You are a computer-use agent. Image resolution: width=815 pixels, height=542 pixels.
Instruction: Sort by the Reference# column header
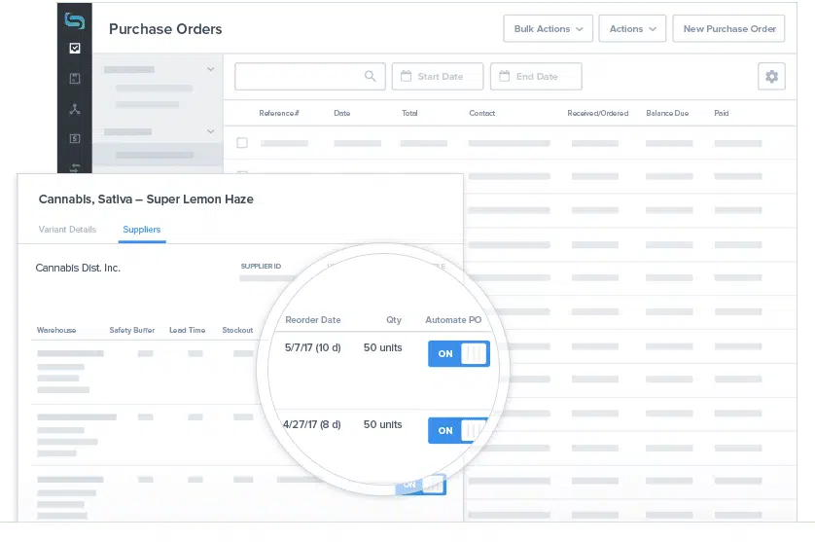pyautogui.click(x=279, y=113)
